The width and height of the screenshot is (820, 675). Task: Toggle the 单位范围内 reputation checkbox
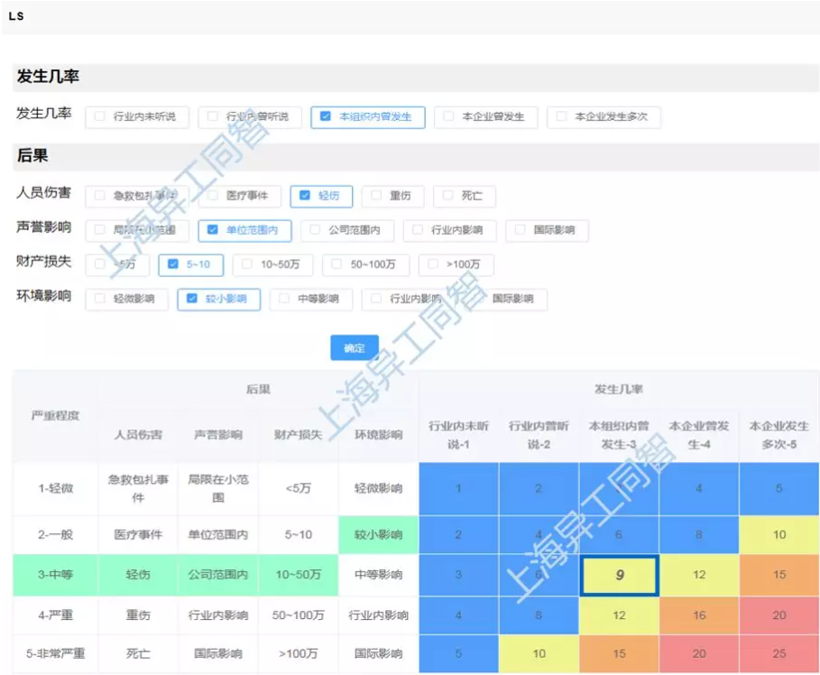click(x=213, y=230)
